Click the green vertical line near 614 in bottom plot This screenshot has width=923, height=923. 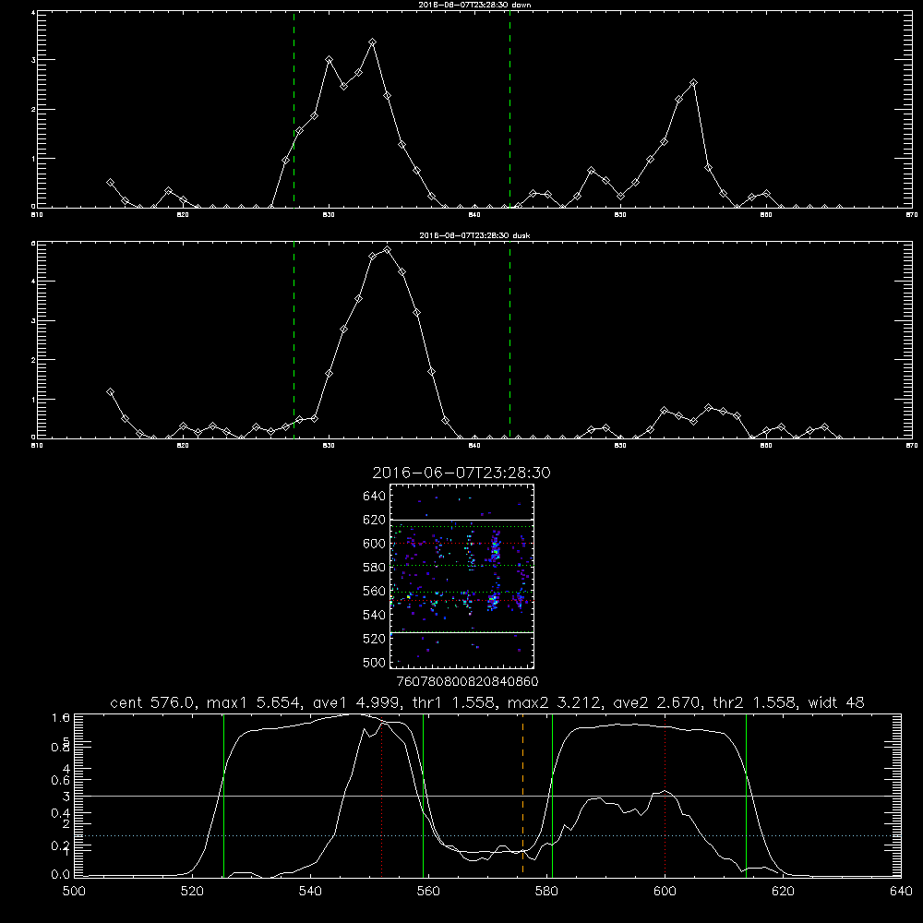point(746,795)
